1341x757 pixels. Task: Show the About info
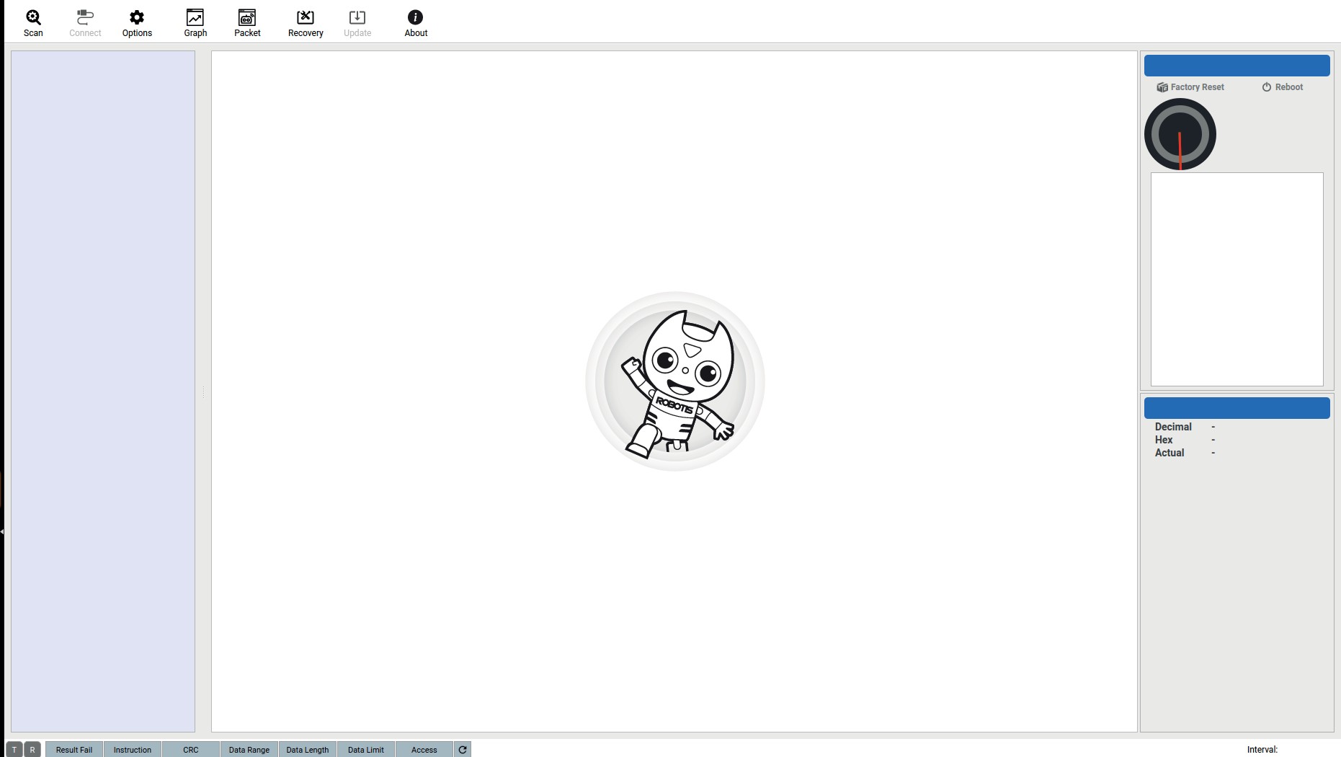coord(416,22)
